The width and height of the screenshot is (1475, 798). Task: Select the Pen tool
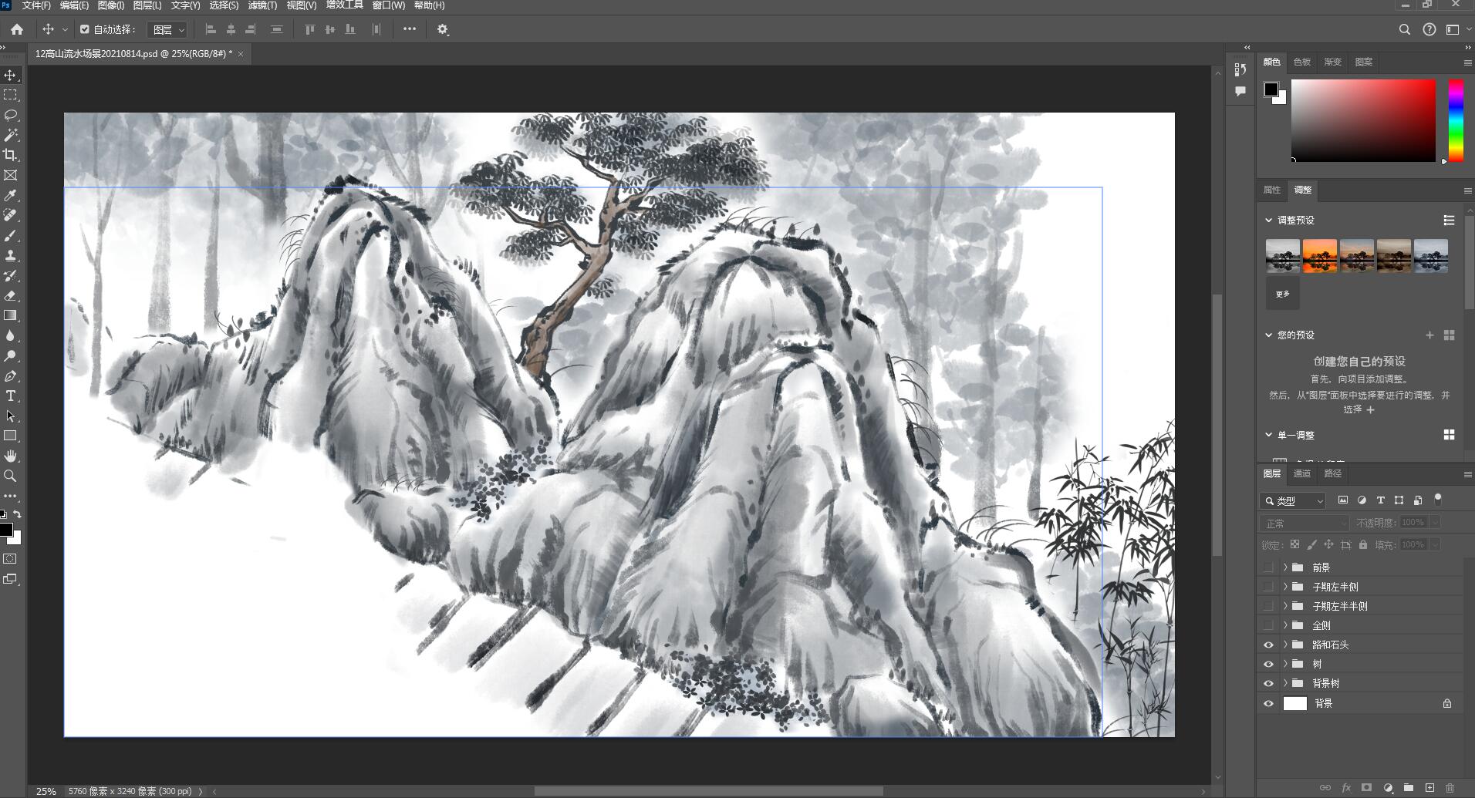pos(11,375)
